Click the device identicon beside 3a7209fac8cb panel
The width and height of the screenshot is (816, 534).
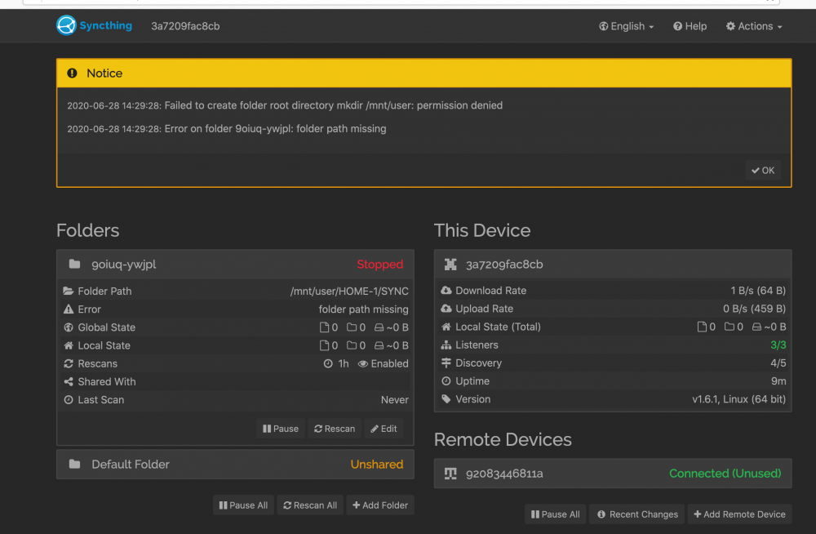[450, 264]
